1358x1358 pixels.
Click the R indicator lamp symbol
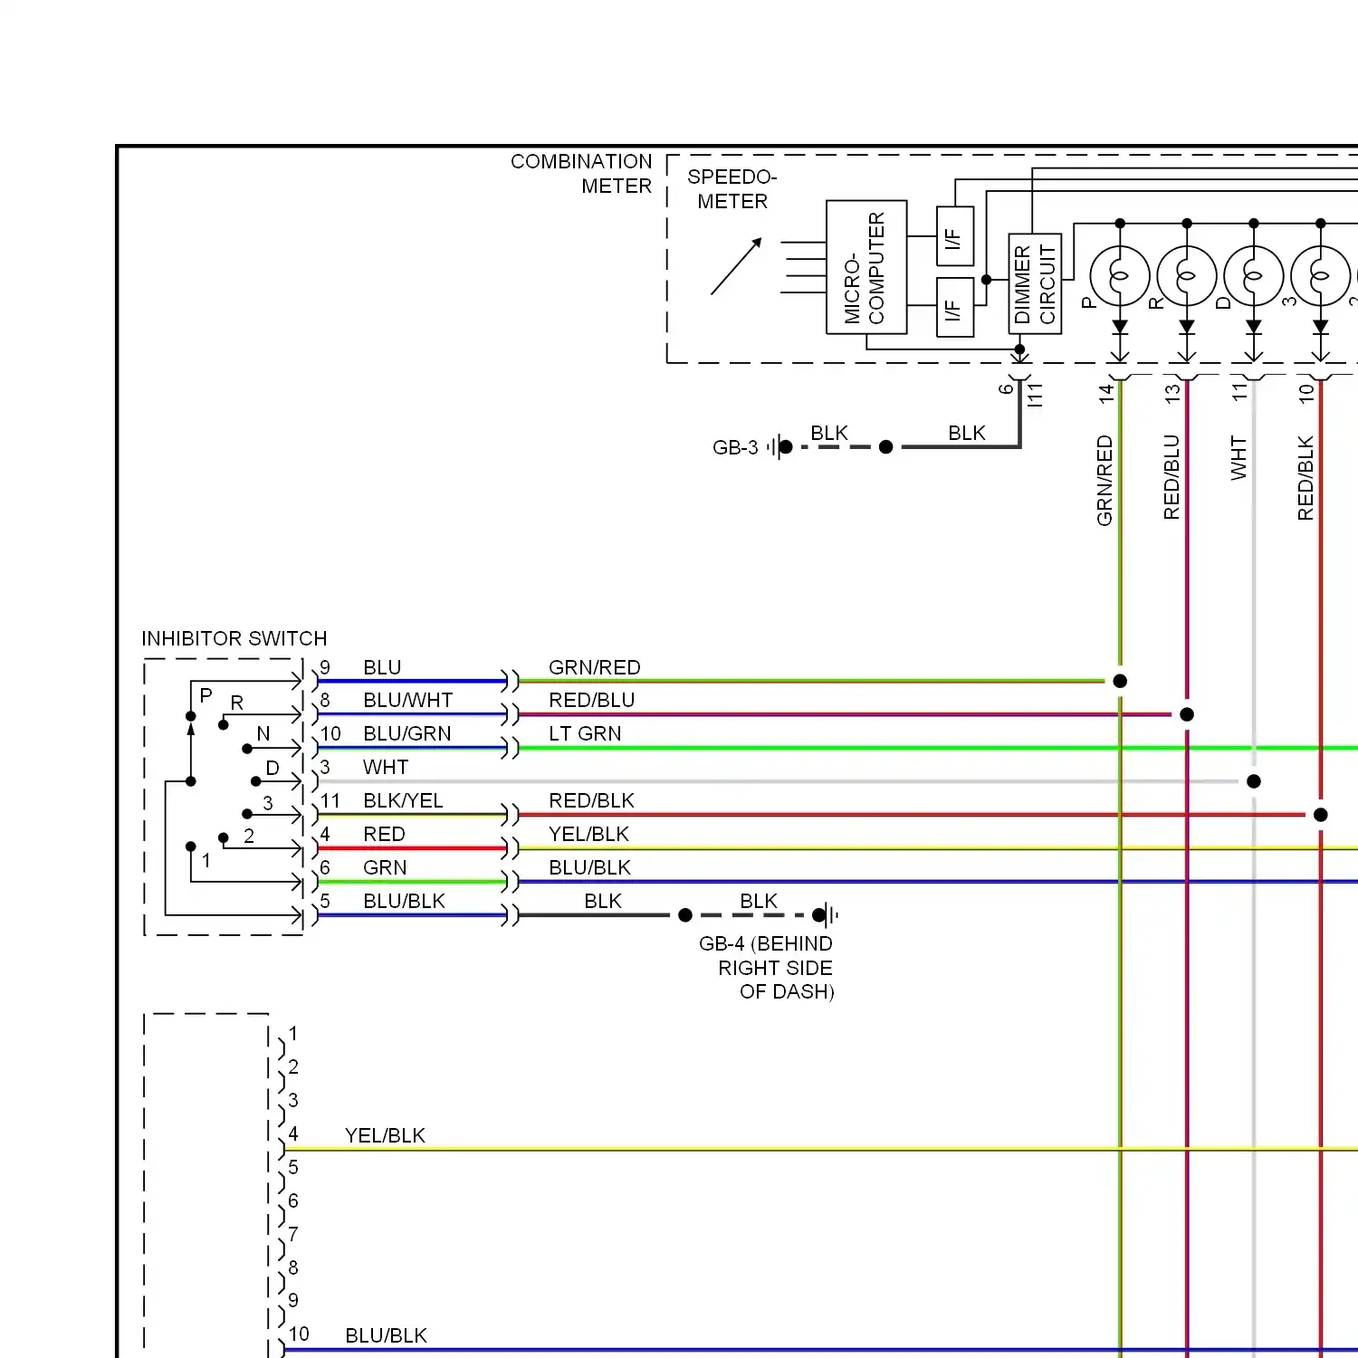tap(1187, 275)
